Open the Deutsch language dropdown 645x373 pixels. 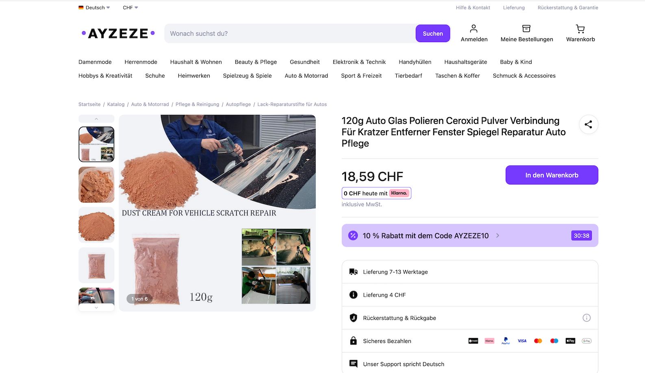point(94,8)
